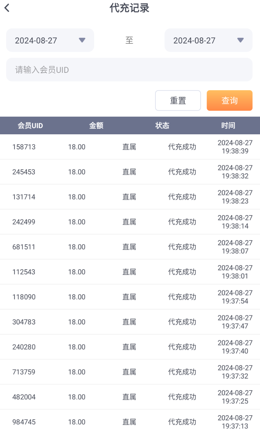The width and height of the screenshot is (260, 430).
Task: Go back using the top-left arrow
Action: [7, 8]
